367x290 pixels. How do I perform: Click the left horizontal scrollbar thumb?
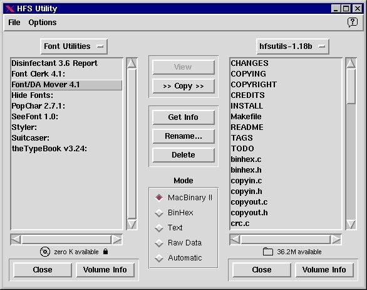click(66, 240)
